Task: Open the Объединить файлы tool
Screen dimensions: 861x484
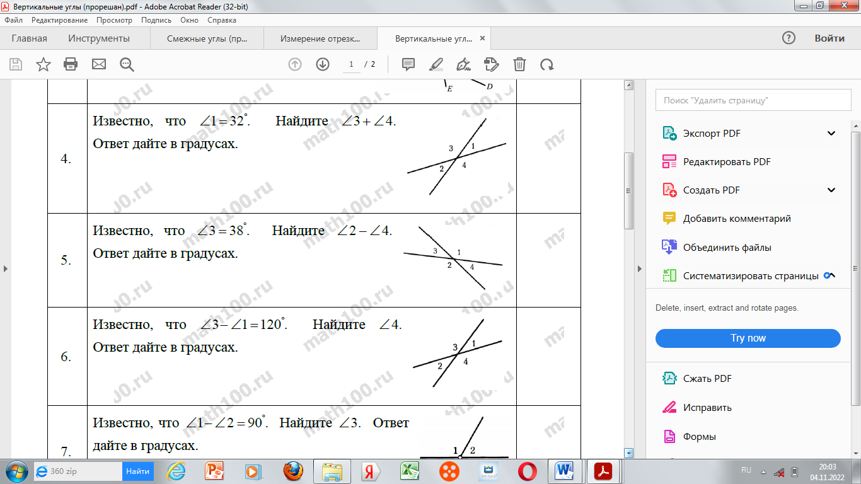Action: coord(727,248)
